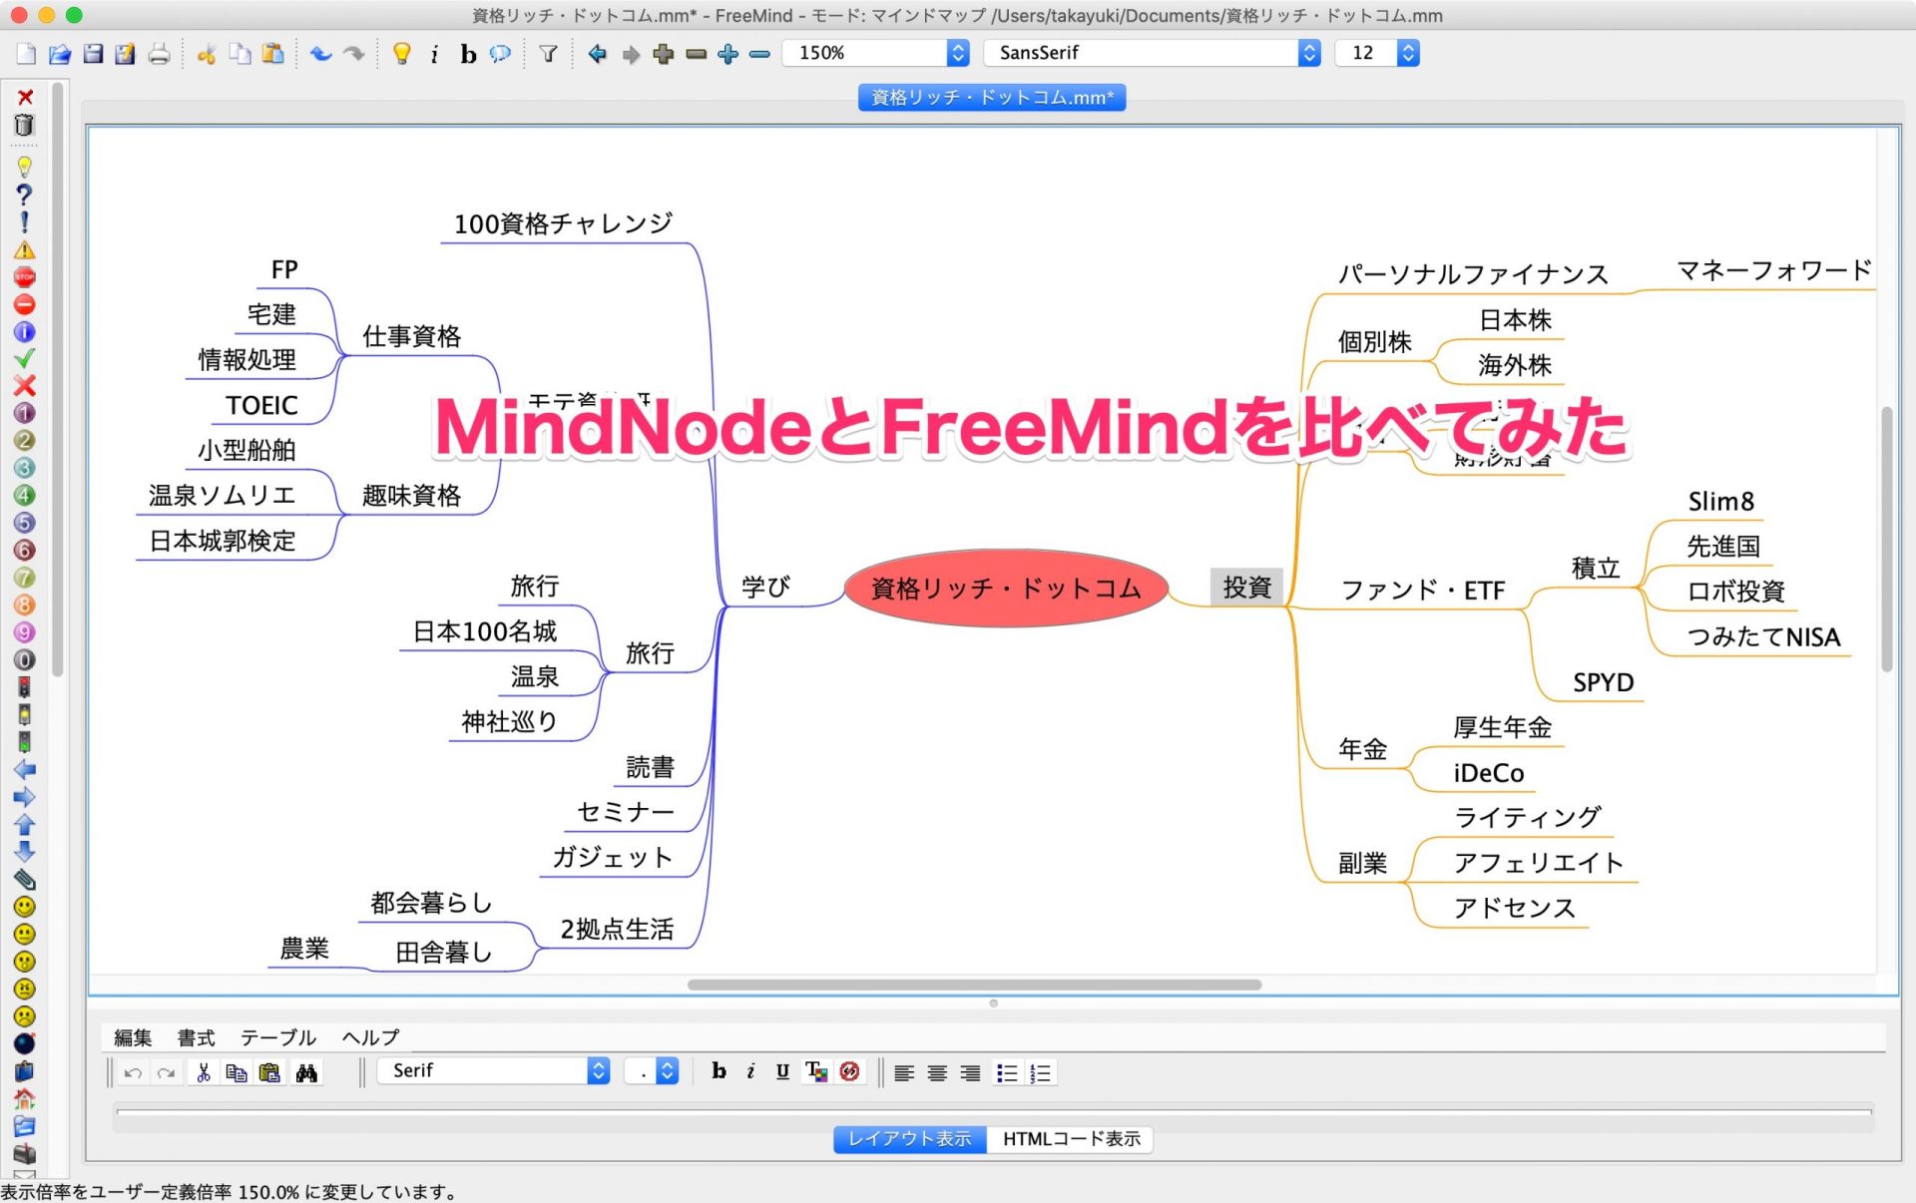Open the editor font size dropdown
Screen dimensions: 1916x1203
pos(652,1071)
